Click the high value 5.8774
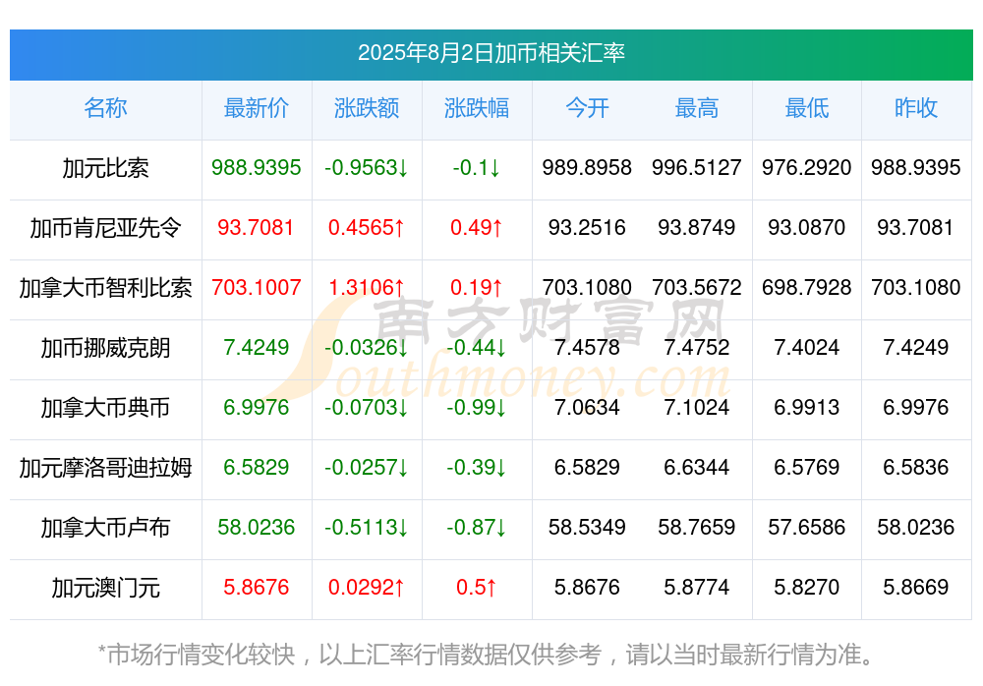The image size is (983, 686). click(x=697, y=588)
